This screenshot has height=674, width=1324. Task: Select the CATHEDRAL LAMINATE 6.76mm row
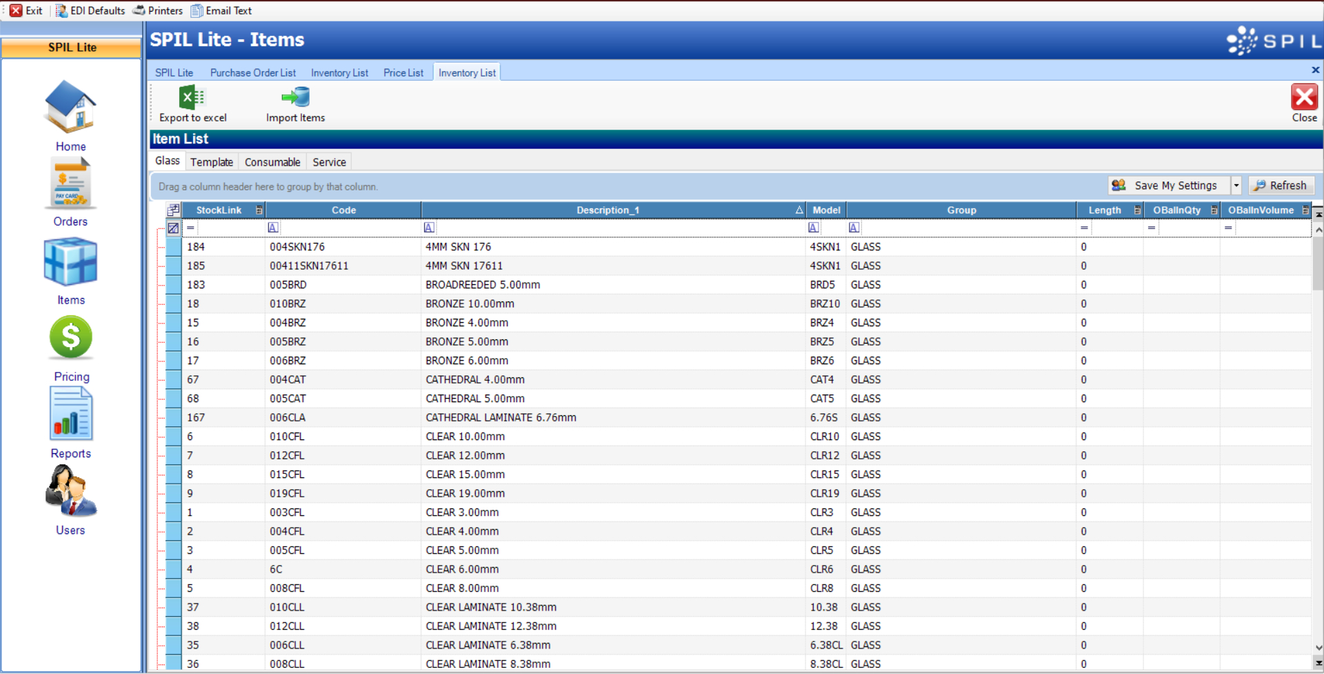(739, 417)
